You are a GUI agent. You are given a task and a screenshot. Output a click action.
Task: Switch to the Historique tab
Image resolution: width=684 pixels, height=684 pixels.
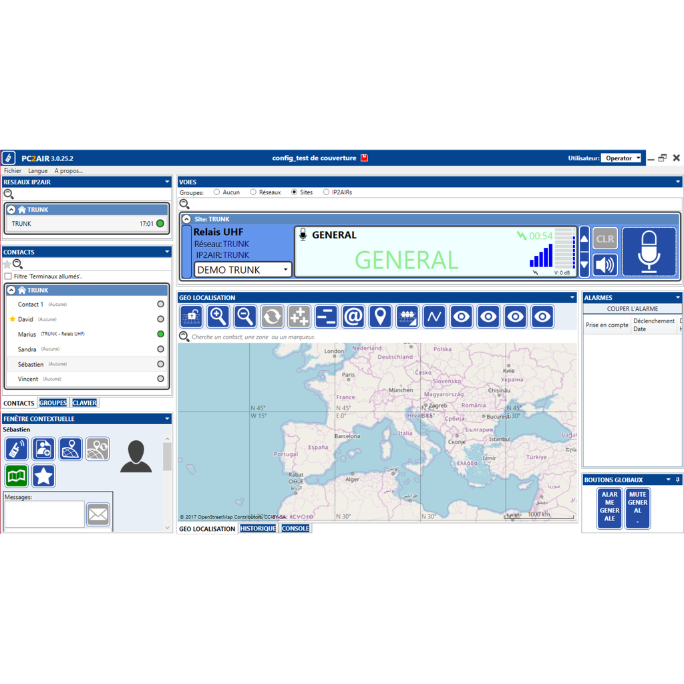[x=258, y=528]
